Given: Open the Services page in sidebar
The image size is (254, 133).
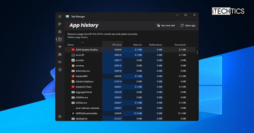Looking at the screenshot, I should click(60, 70).
